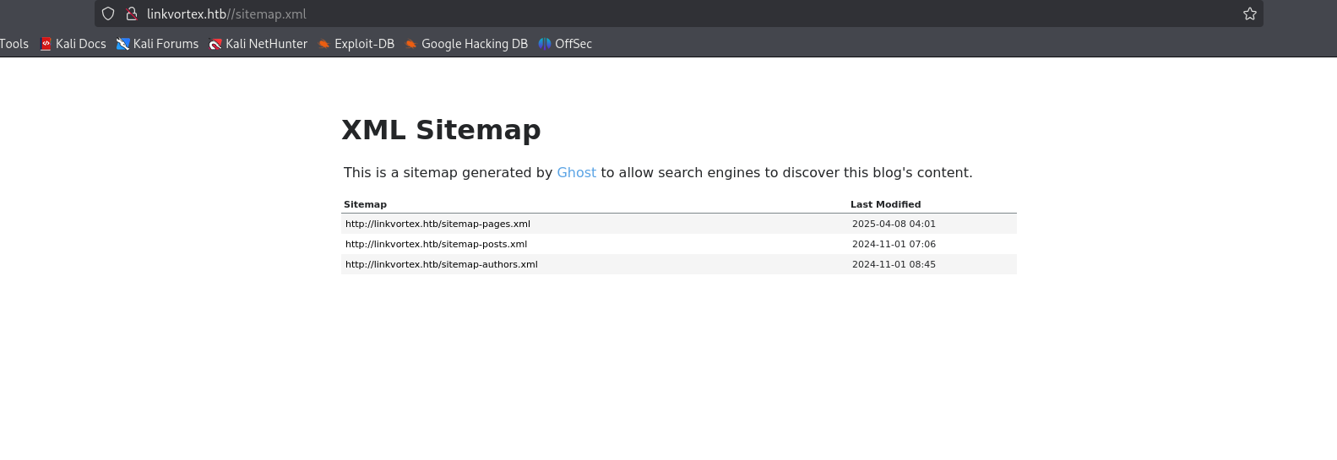This screenshot has width=1337, height=460.
Task: Click the Last Modified column header
Action: (x=885, y=204)
